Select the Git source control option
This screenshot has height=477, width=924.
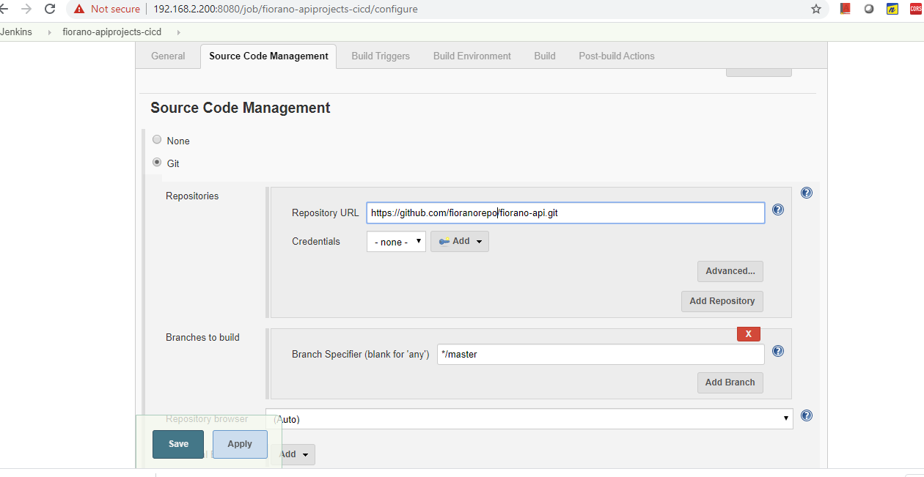point(157,163)
